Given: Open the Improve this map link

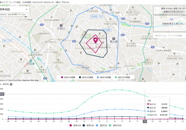Looking at the screenshot, I should click(x=30, y=80).
